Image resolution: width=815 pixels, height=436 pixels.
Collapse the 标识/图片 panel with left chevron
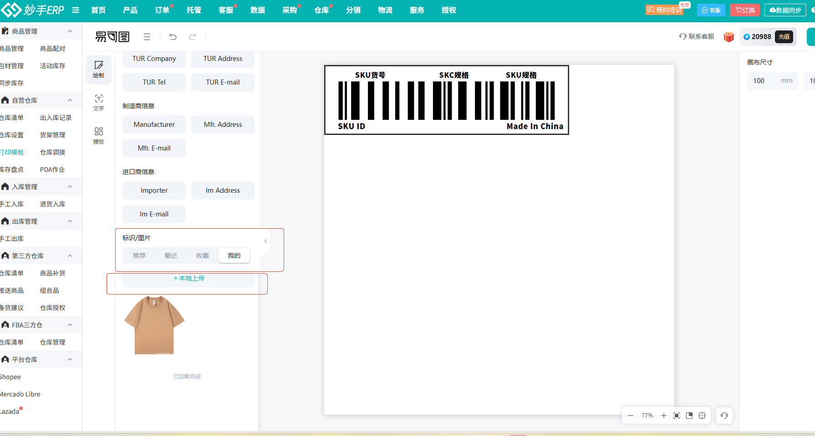click(x=265, y=241)
